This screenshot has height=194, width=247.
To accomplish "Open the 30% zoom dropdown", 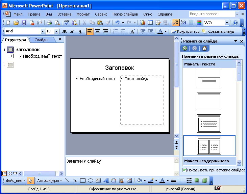I will tap(227, 23).
